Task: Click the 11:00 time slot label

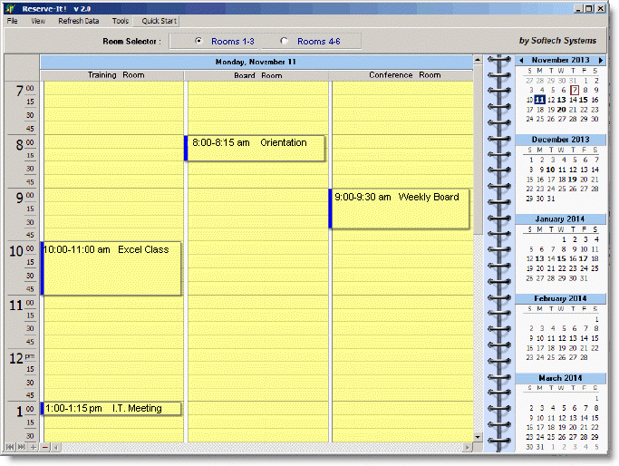Action: pyautogui.click(x=22, y=305)
